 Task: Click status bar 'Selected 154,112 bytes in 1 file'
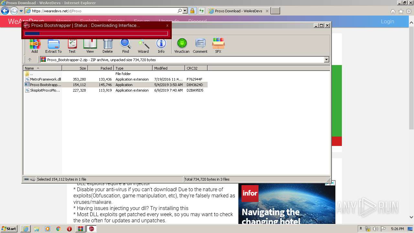click(x=61, y=179)
